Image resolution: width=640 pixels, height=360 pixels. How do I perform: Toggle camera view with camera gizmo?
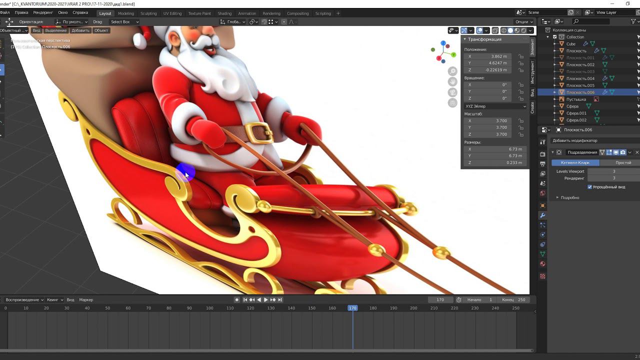pyautogui.click(x=452, y=92)
